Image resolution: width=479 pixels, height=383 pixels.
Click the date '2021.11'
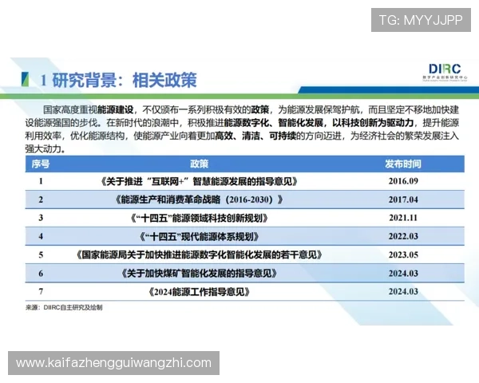tap(403, 218)
